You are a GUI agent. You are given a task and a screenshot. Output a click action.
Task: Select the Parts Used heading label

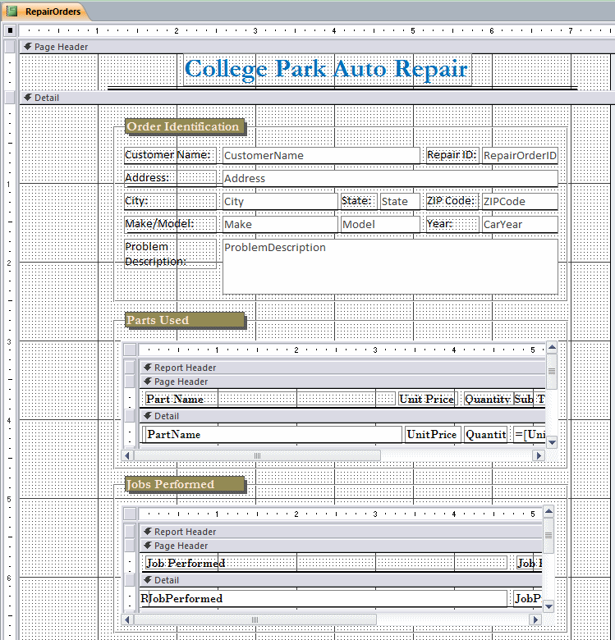tap(185, 320)
